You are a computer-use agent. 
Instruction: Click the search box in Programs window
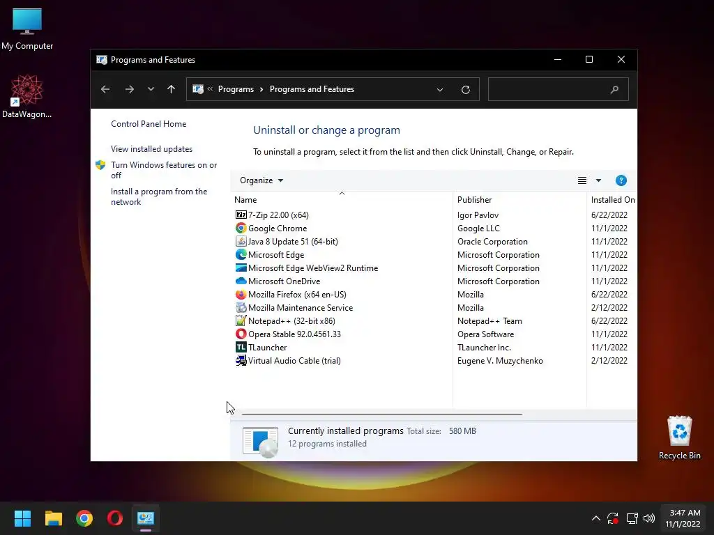coord(559,89)
